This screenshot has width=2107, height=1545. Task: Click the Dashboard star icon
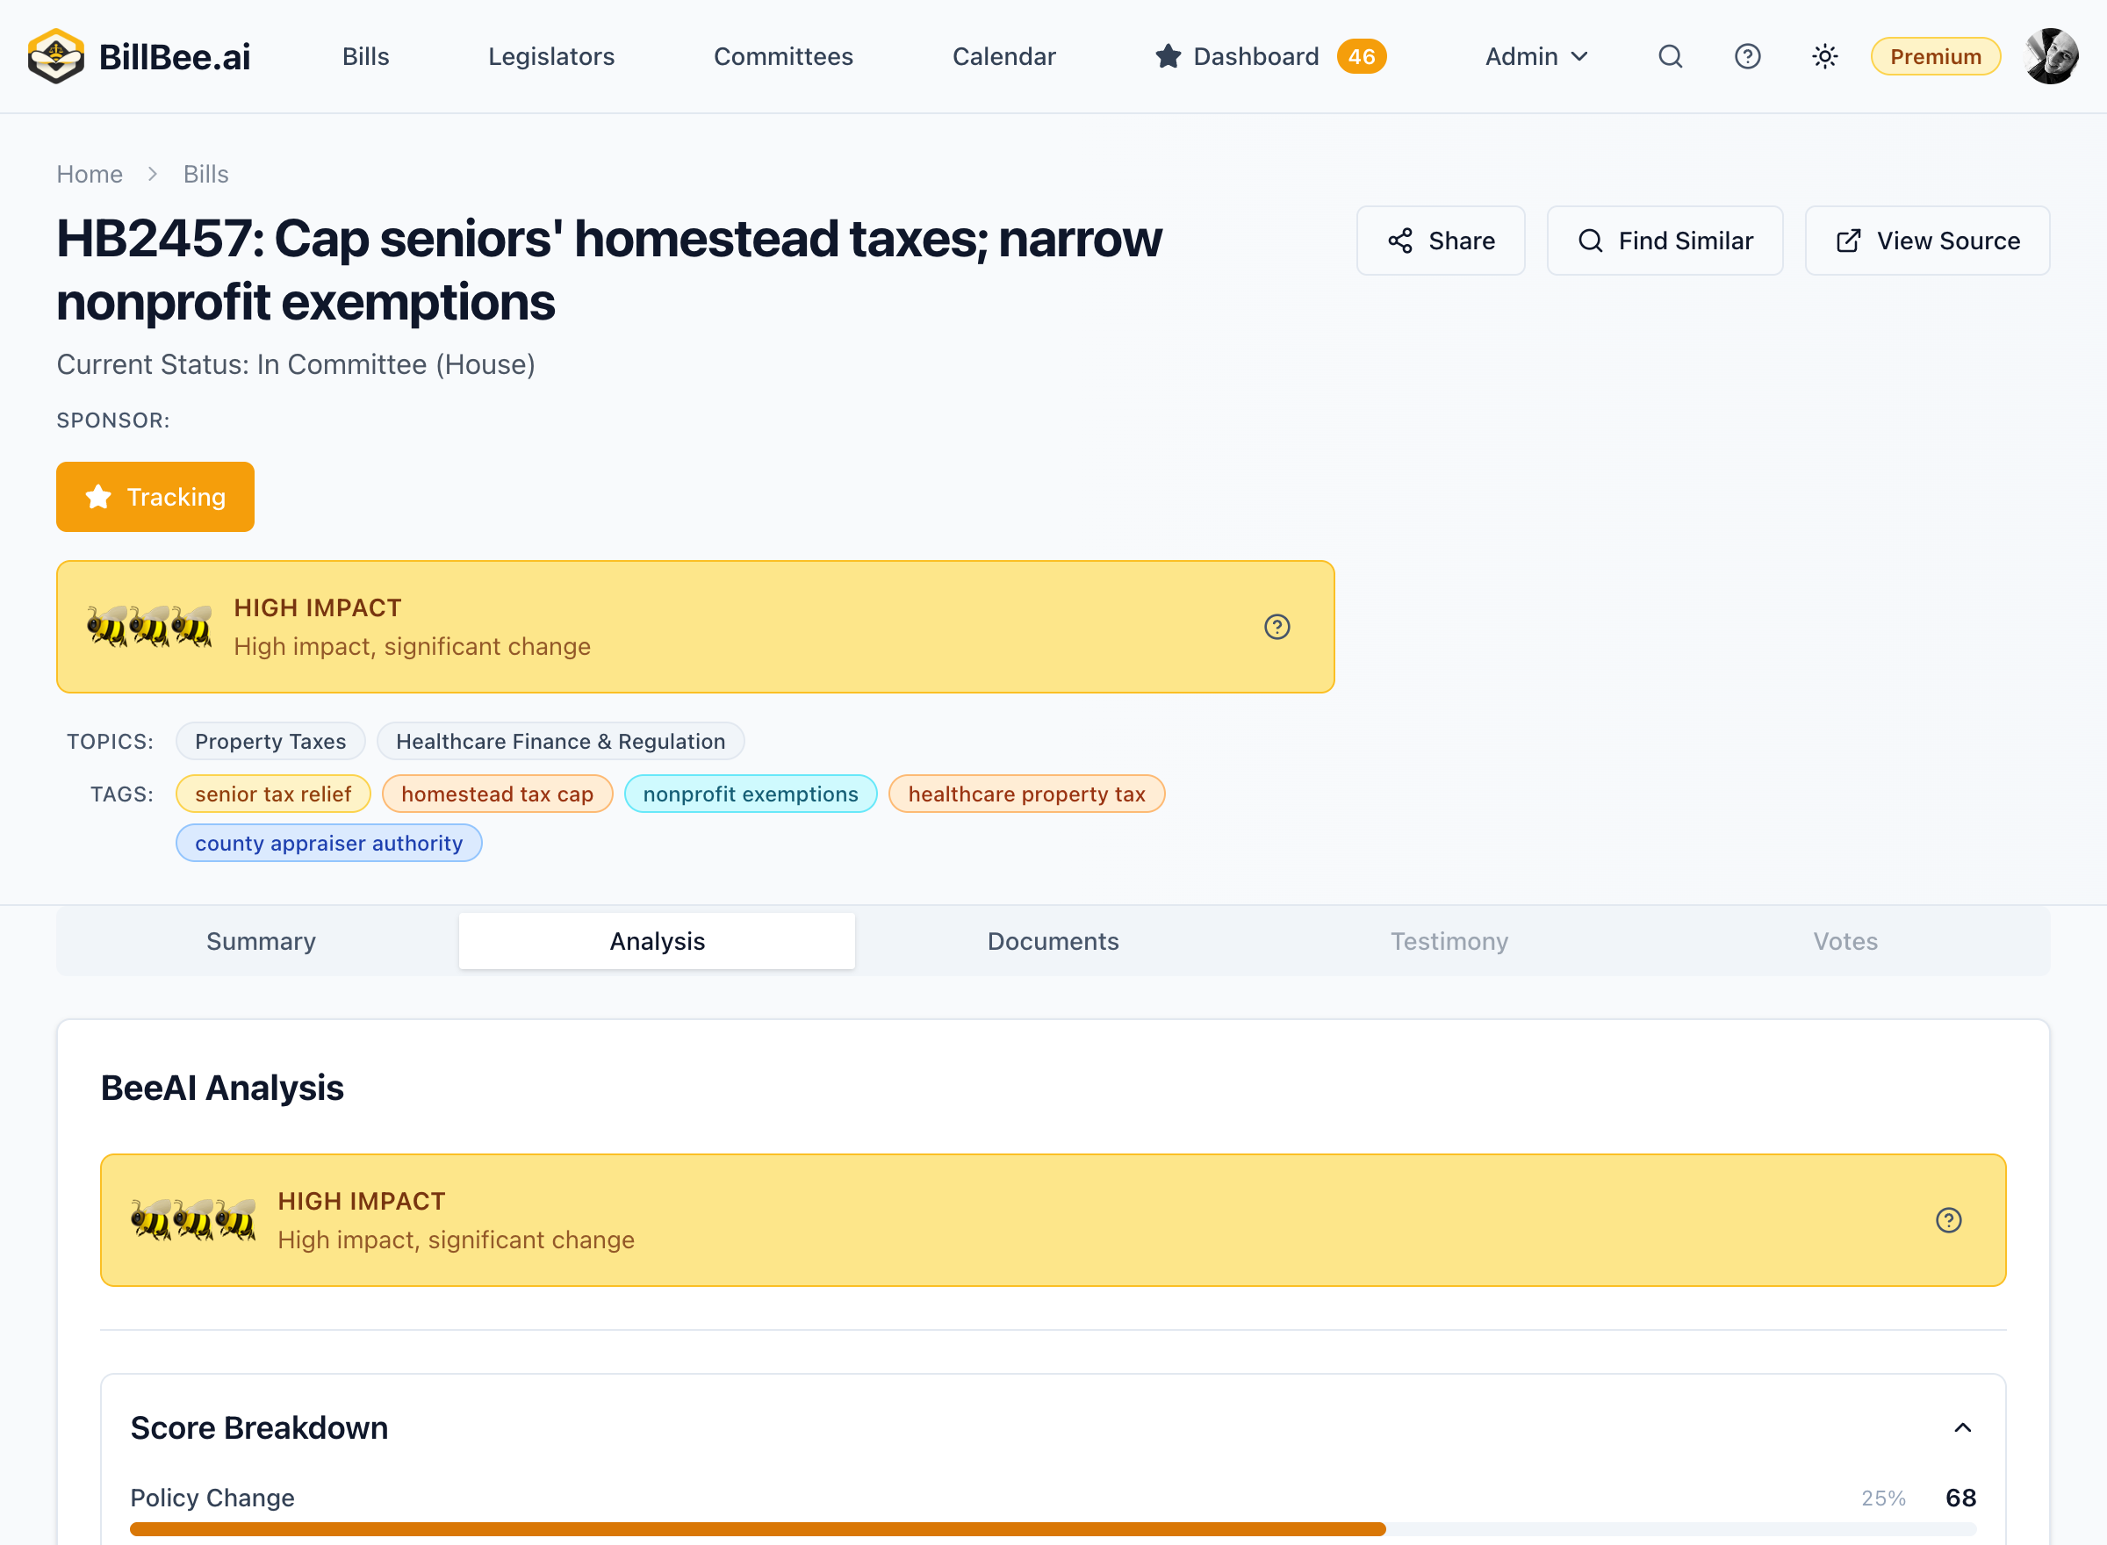click(1167, 56)
